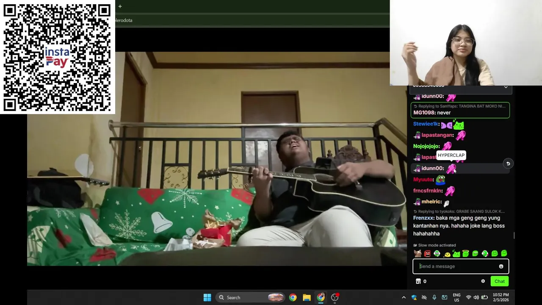Open Stewiee1k's username in chat
The width and height of the screenshot is (542, 305).
click(426, 124)
